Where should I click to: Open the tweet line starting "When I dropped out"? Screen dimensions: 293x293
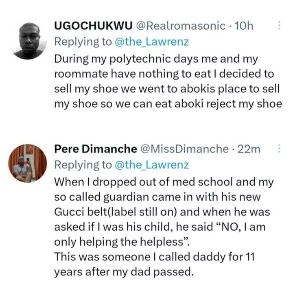point(164,182)
